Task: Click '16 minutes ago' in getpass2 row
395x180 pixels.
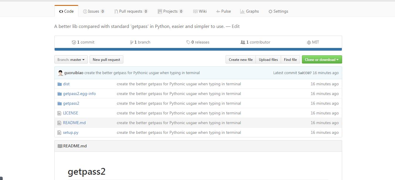Action: tap(325, 103)
